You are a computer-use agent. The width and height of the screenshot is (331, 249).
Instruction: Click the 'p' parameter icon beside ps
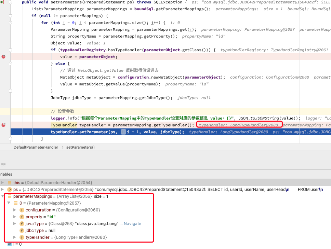10,190
